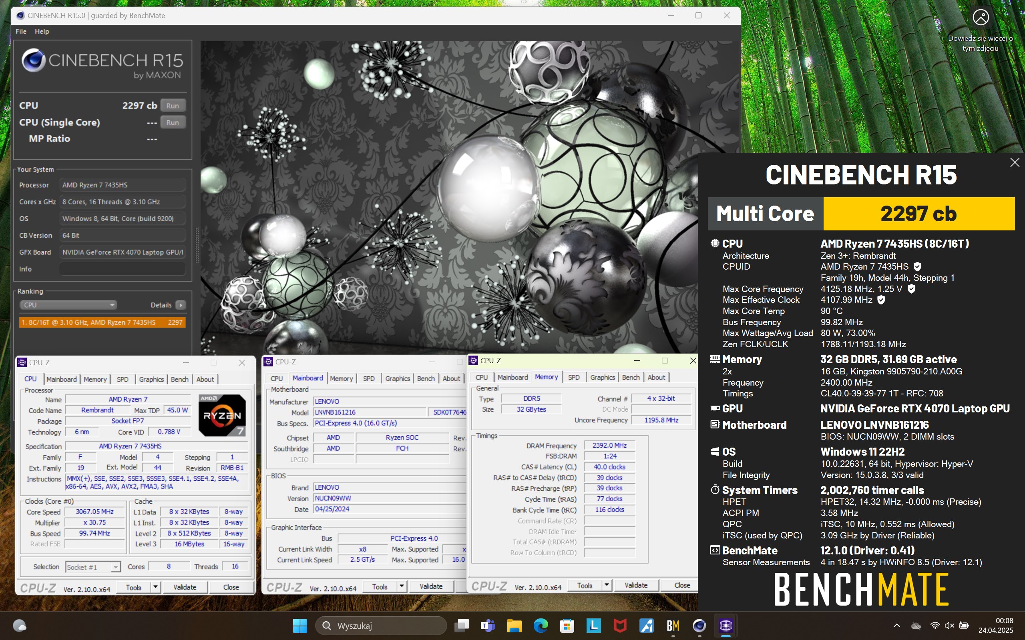The height and width of the screenshot is (640, 1025).
Task: Click the Windows OS icon in BenchMate panel
Action: 715,452
